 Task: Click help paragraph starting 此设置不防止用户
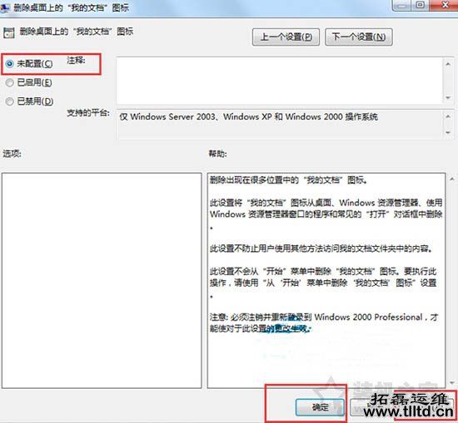click(321, 248)
